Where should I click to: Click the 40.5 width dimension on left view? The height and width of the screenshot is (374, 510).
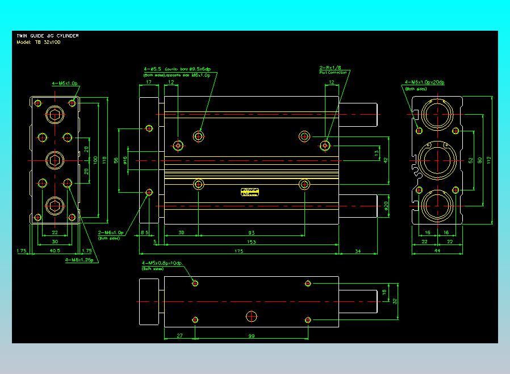[x=55, y=251]
